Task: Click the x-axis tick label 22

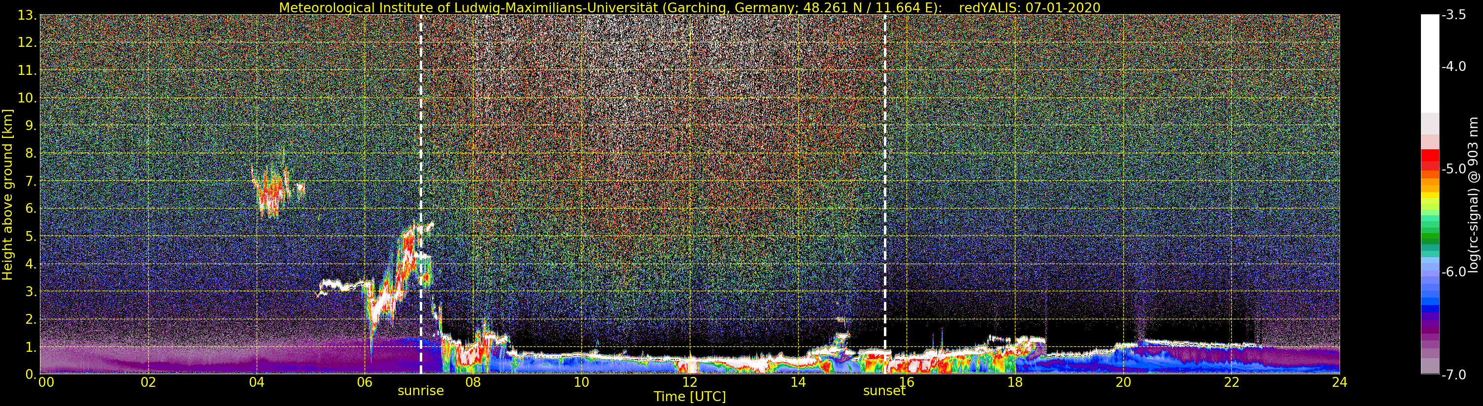Action: (x=1231, y=382)
